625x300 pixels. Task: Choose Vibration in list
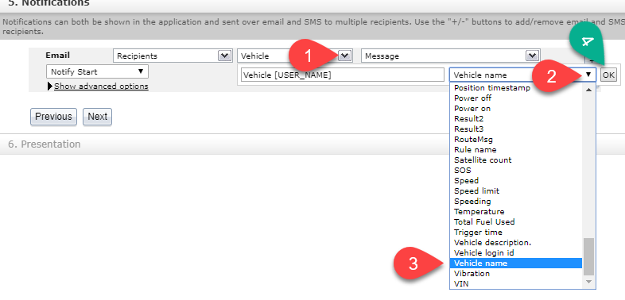point(516,273)
